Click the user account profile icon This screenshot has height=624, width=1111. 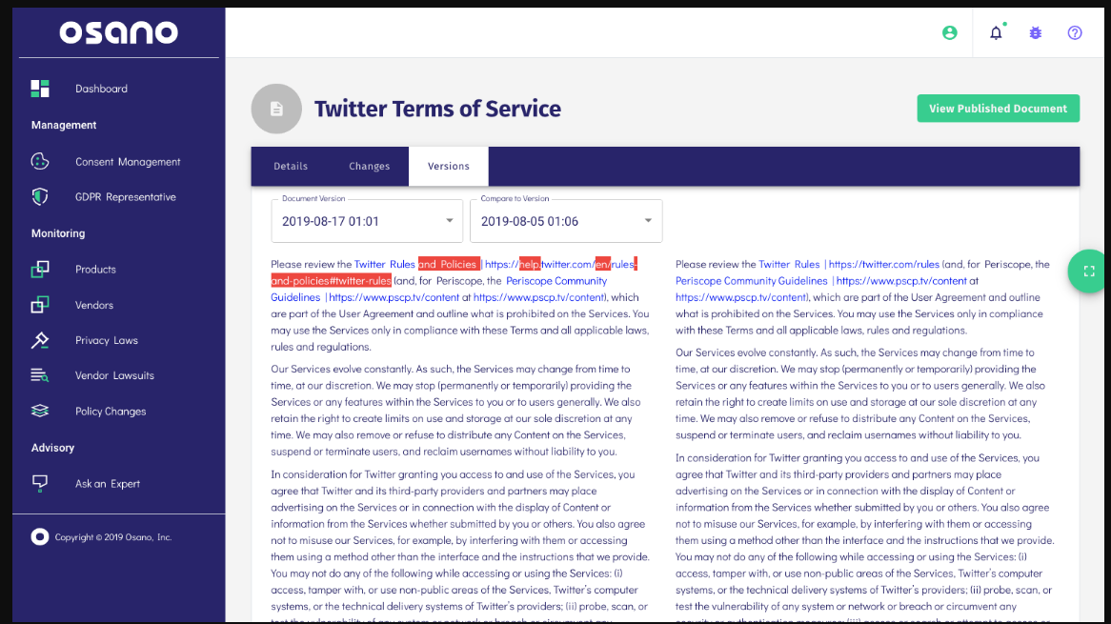point(949,33)
